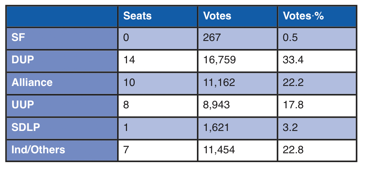Click the UUP vote percentage 17.8
The width and height of the screenshot is (366, 169).
(293, 105)
